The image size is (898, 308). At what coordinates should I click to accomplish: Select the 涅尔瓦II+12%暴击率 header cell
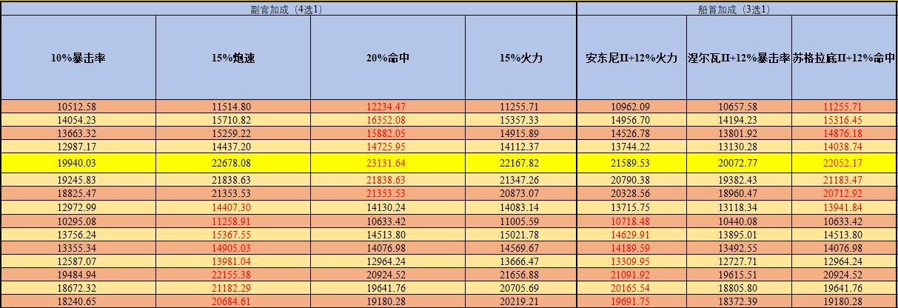[x=739, y=58]
